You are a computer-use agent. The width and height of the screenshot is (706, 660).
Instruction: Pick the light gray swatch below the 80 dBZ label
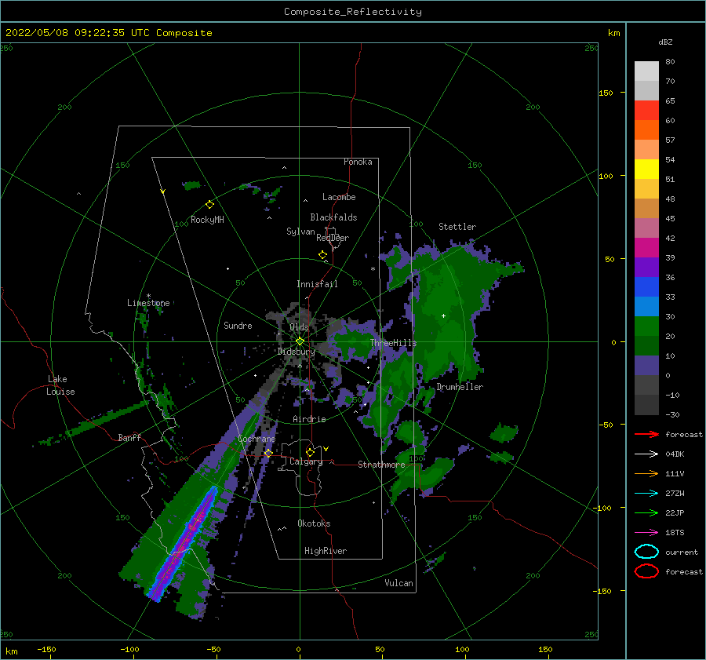[646, 71]
